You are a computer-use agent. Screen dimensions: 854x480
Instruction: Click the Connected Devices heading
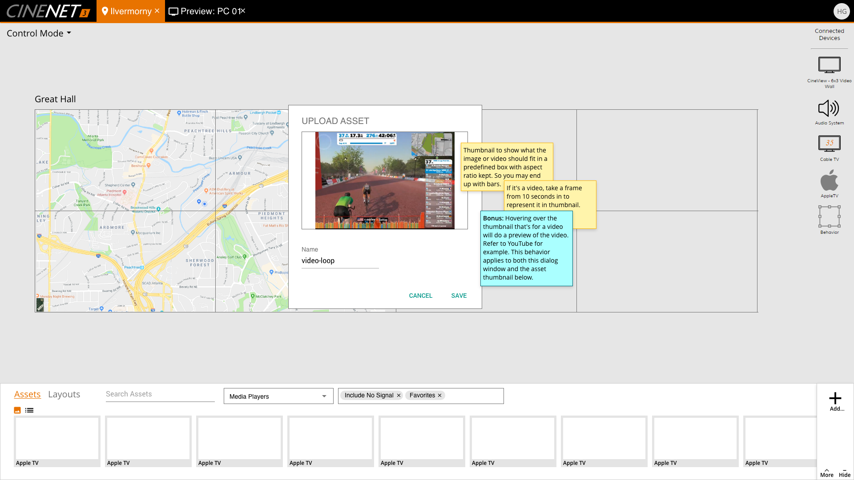830,35
